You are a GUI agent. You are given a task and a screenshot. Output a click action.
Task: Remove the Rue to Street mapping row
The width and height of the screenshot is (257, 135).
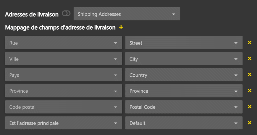249,43
